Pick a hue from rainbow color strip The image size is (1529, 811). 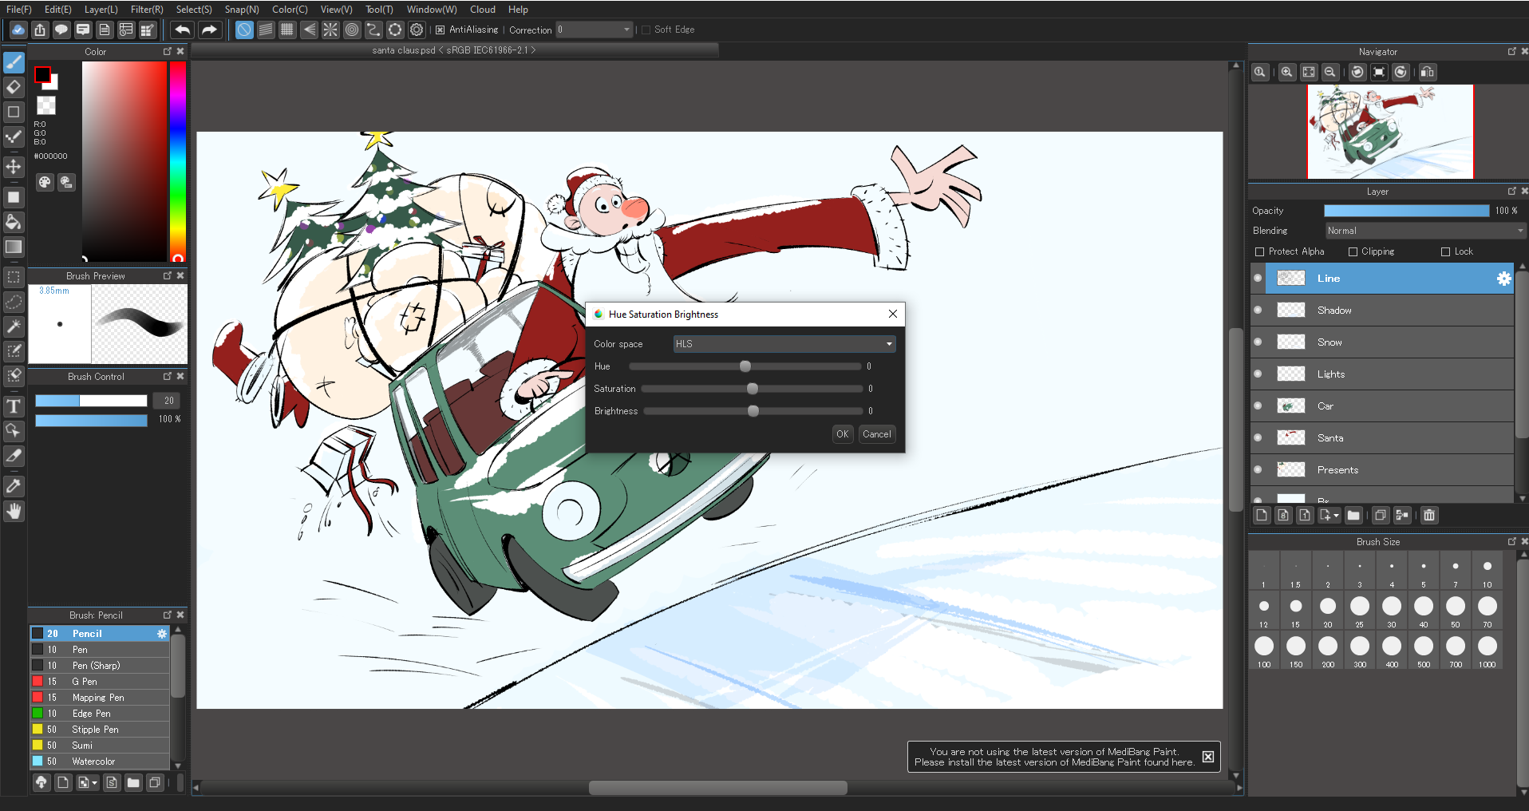(x=178, y=161)
